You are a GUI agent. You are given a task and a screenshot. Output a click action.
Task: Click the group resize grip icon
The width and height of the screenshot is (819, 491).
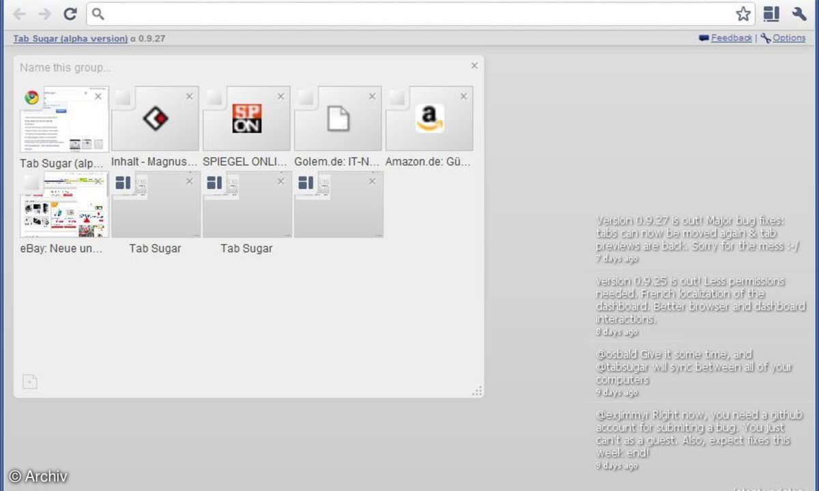tap(478, 391)
